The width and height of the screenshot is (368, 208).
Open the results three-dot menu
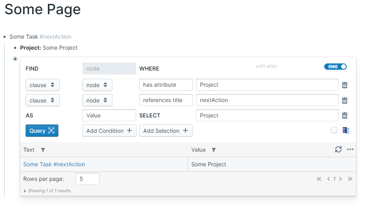[x=350, y=150]
